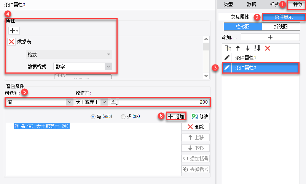Click the pencil edit icon for 条件属性1
The height and width of the screenshot is (184, 306).
227,58
